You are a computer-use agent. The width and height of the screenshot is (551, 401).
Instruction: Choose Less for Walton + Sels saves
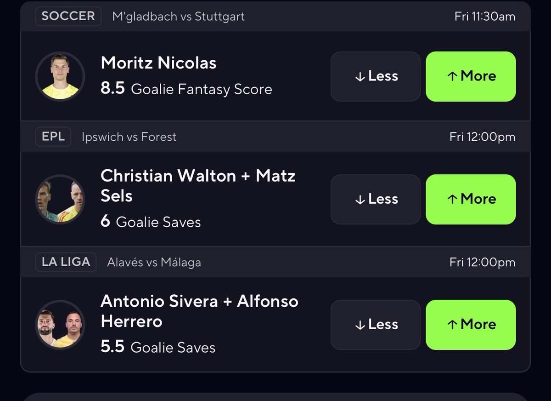pos(376,199)
